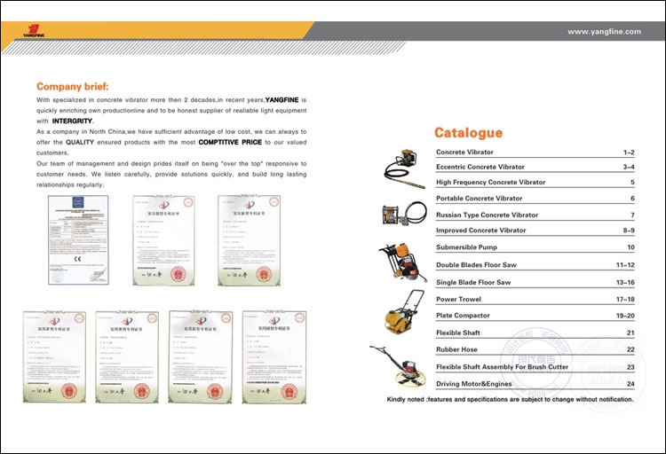The width and height of the screenshot is (666, 454).
Task: Click the Driving Motor&Engines entry
Action: [472, 384]
